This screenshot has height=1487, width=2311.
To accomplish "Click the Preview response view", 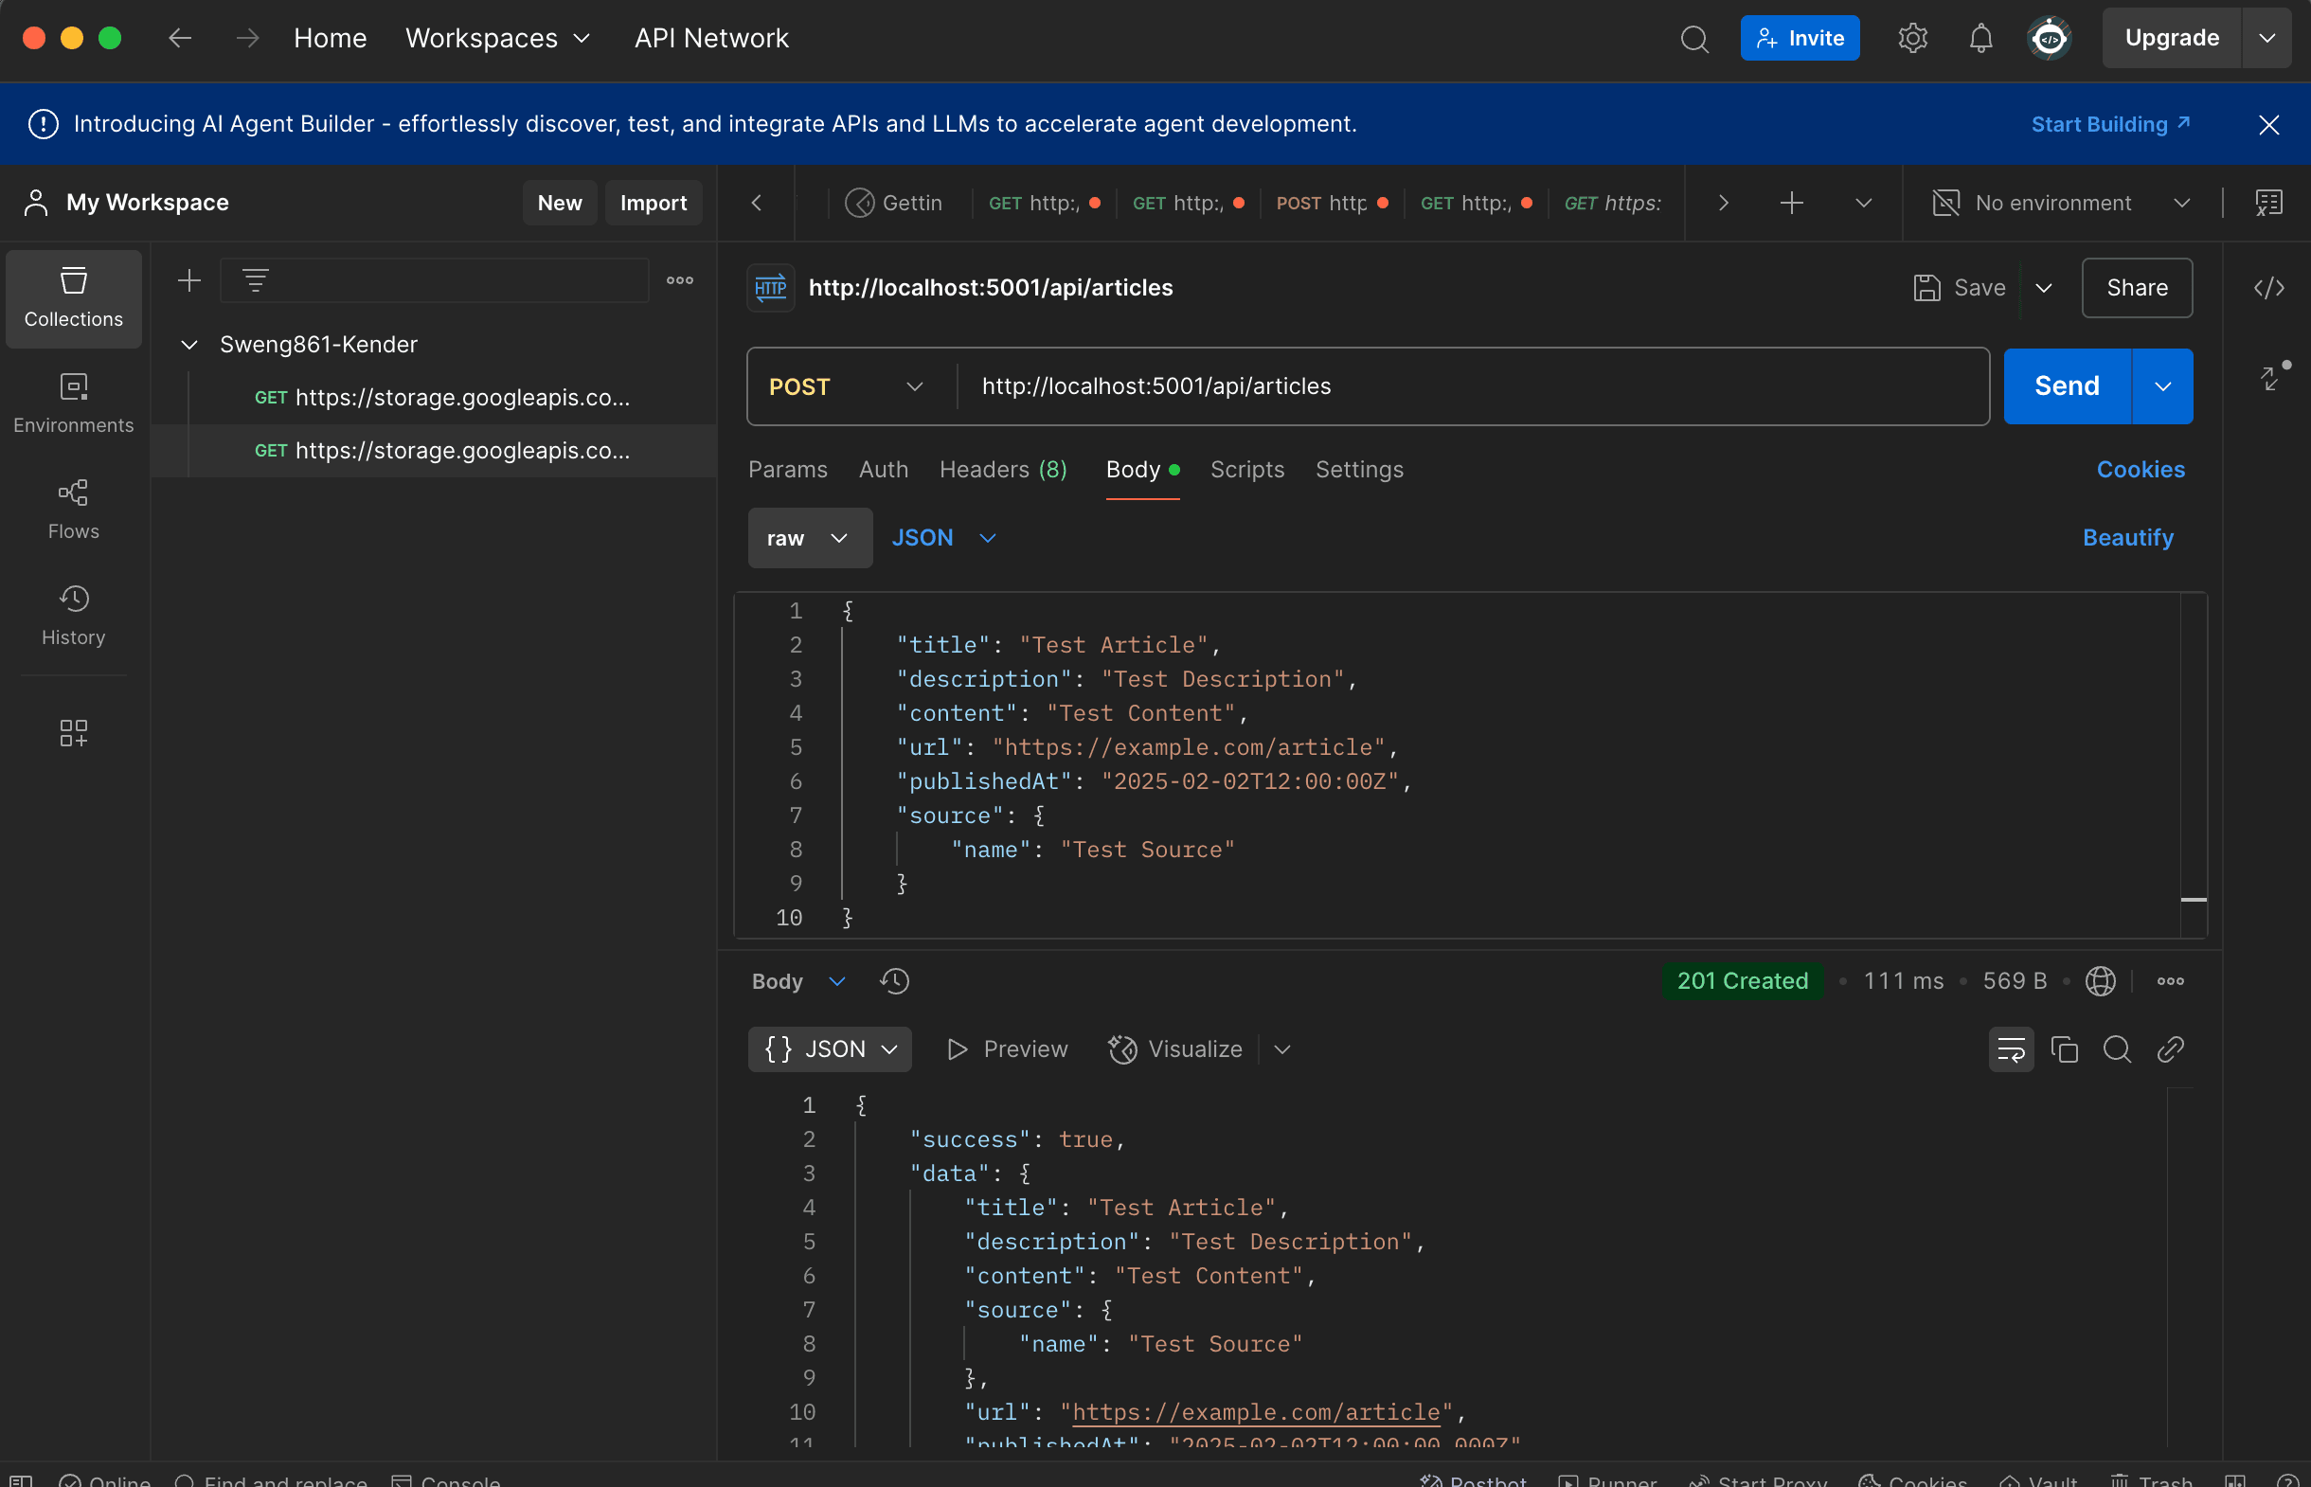I will tap(1007, 1048).
